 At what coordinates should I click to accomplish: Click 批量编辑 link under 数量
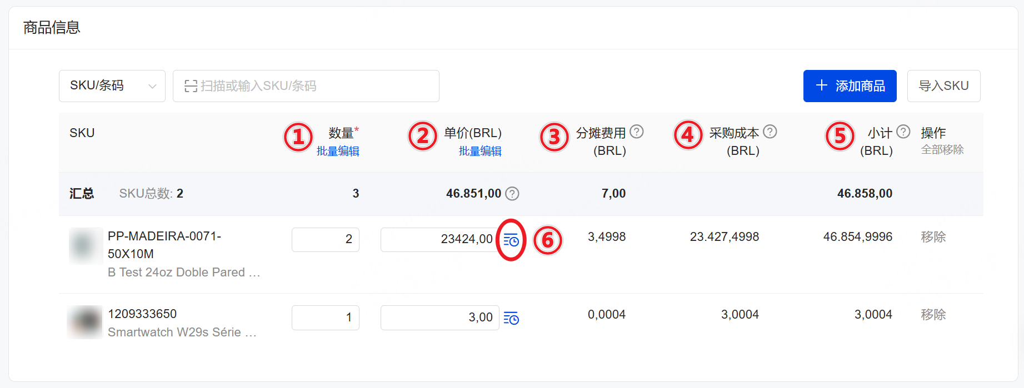pos(338,151)
